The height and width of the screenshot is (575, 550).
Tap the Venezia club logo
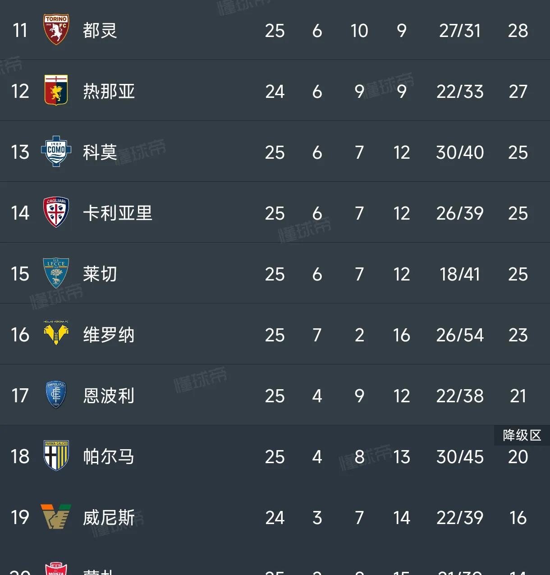tap(56, 517)
